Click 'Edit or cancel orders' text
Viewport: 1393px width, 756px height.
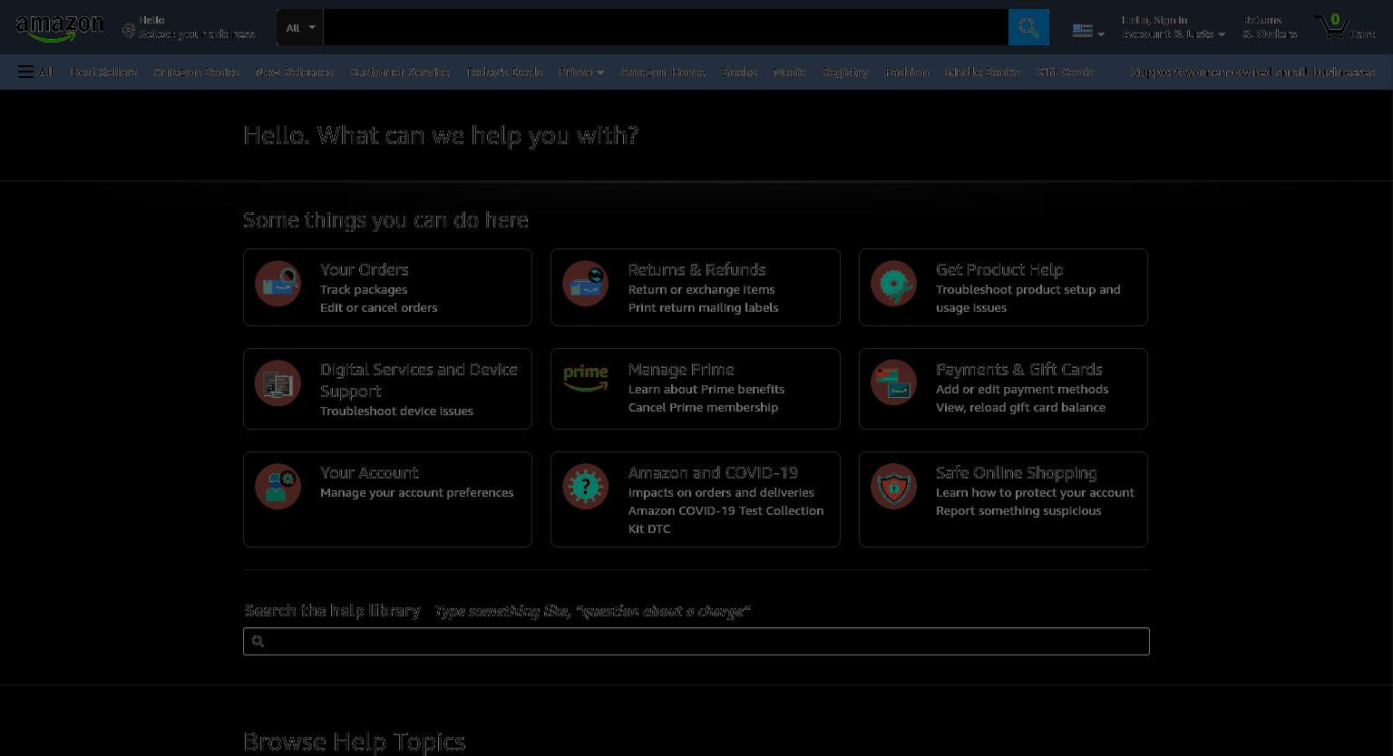coord(379,308)
